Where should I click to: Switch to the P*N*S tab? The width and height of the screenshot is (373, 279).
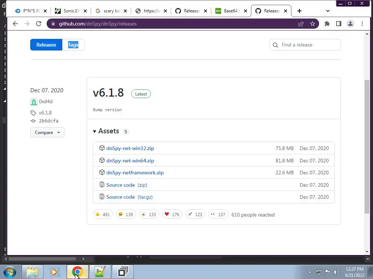tap(31, 11)
